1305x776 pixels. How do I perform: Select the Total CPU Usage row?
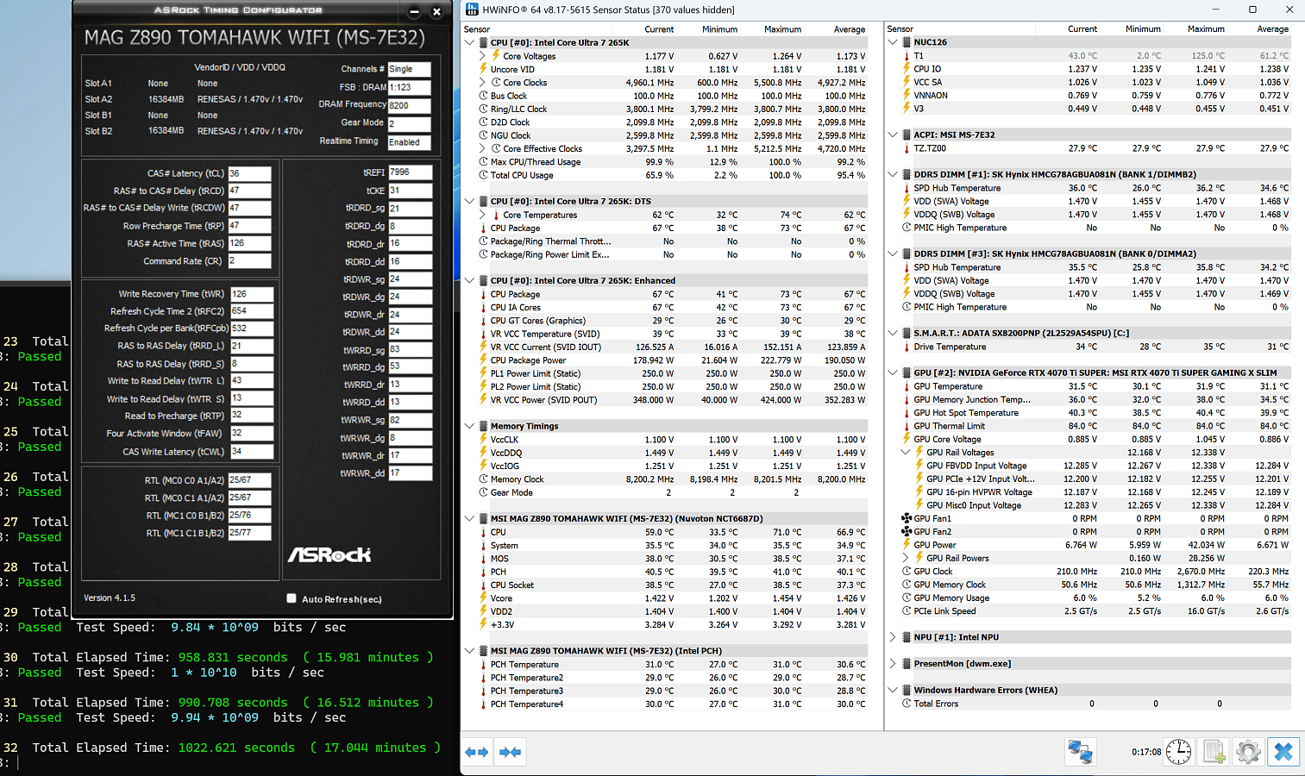tap(673, 175)
